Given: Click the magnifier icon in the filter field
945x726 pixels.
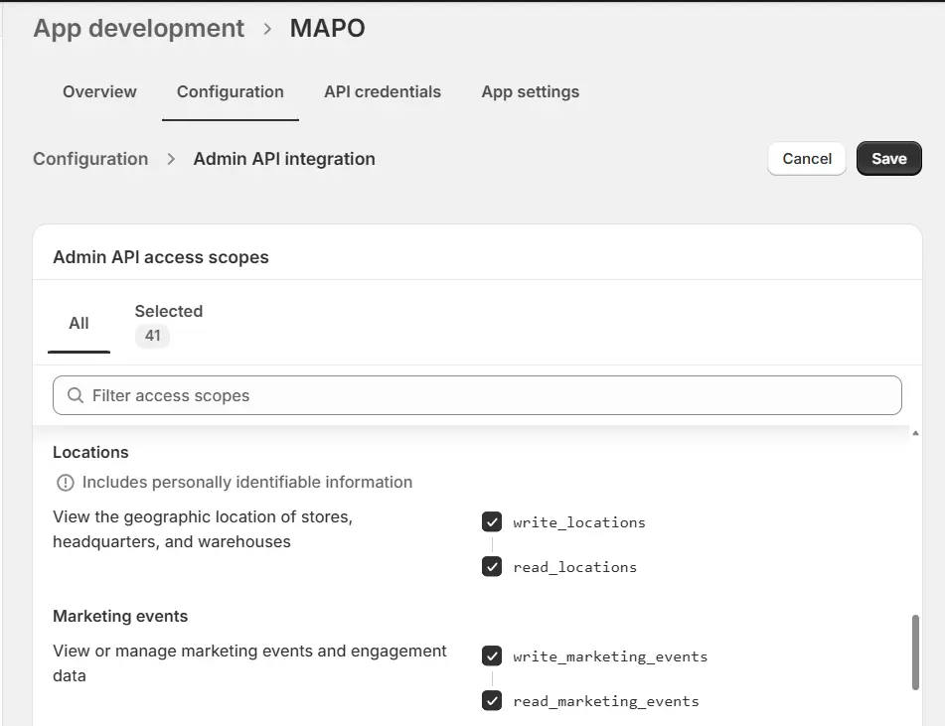Looking at the screenshot, I should pos(75,395).
